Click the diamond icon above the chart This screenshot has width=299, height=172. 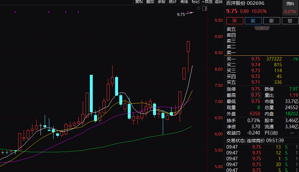(x=198, y=8)
